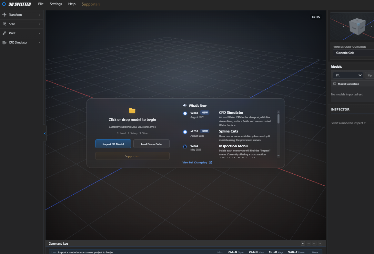374x254 pixels.
Task: Click the Inspection Menu changelog heading
Action: [233, 146]
